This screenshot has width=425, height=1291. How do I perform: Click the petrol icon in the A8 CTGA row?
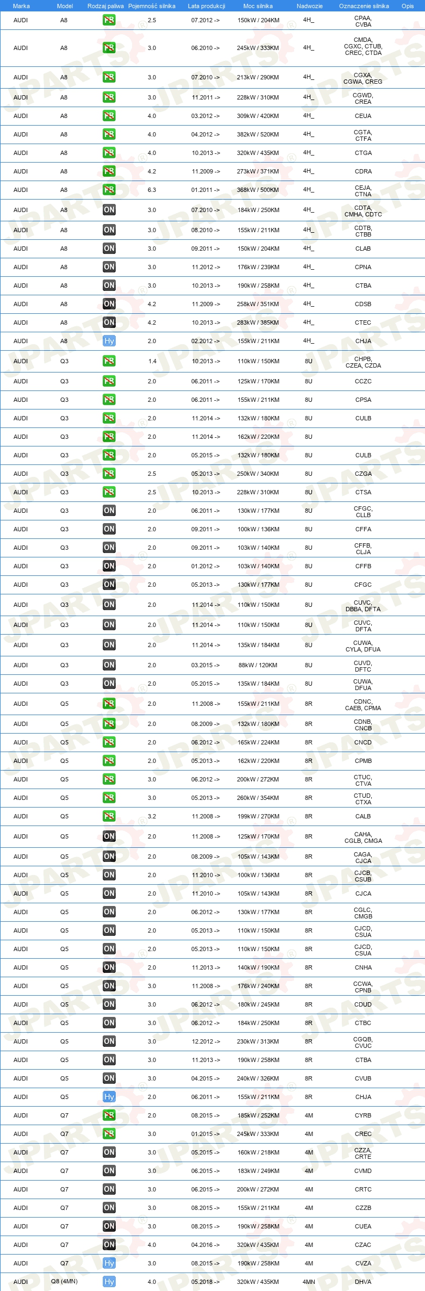[x=109, y=153]
